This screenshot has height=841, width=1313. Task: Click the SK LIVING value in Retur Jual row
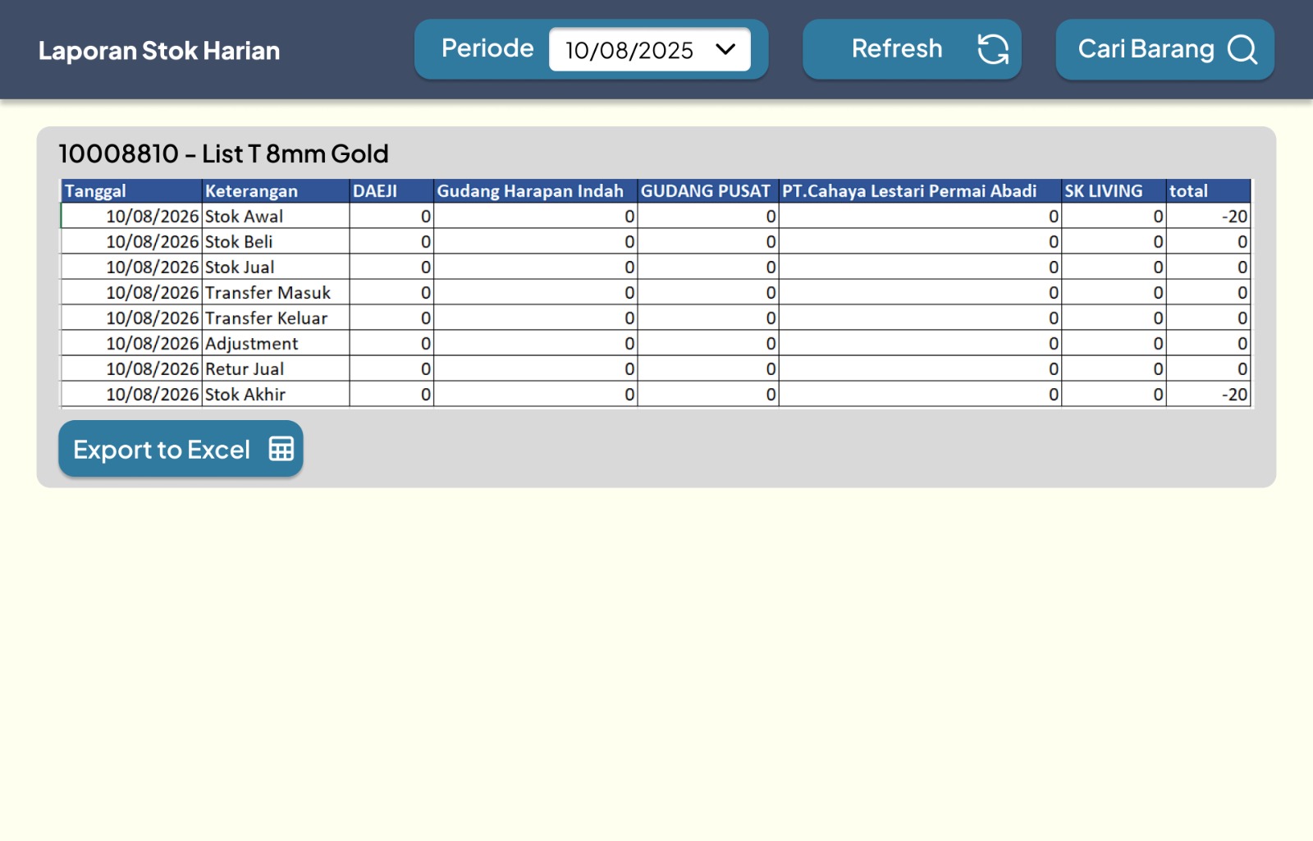(1114, 369)
